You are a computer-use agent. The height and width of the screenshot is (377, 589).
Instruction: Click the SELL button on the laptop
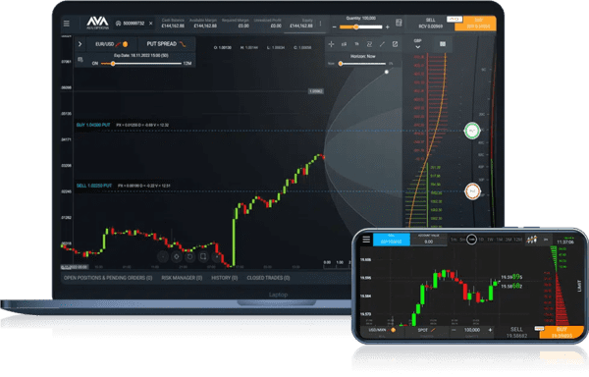[x=431, y=24]
